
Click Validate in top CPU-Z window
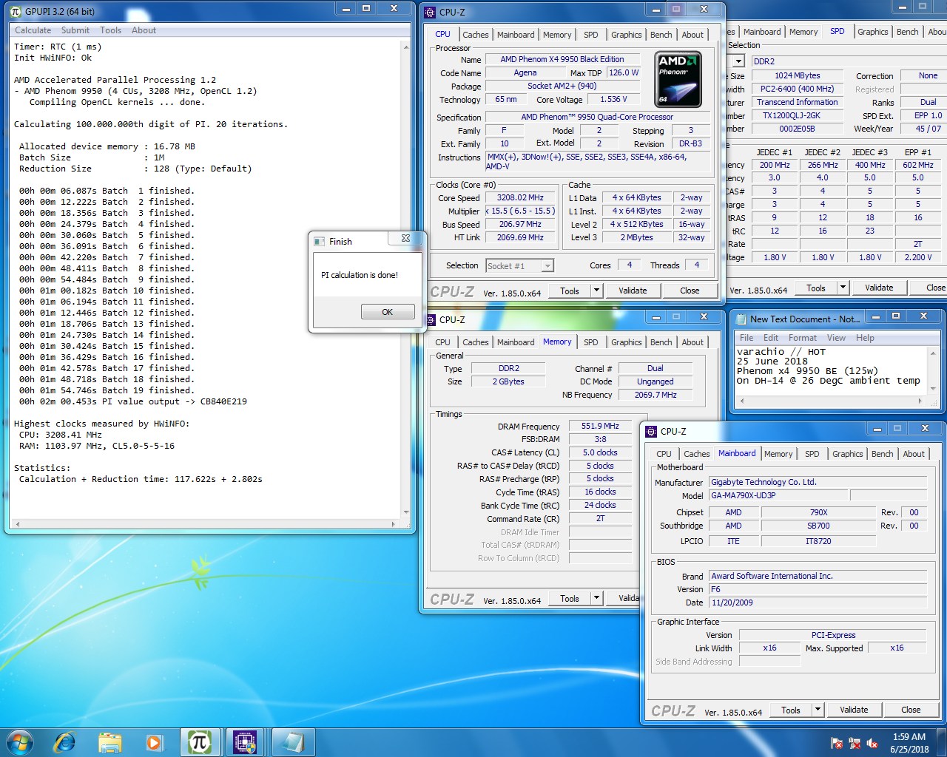point(633,291)
